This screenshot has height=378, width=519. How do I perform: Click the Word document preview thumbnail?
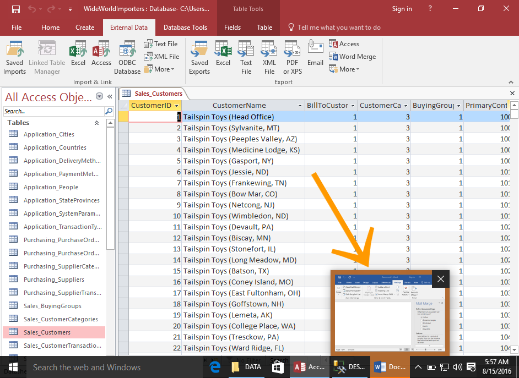pos(390,313)
